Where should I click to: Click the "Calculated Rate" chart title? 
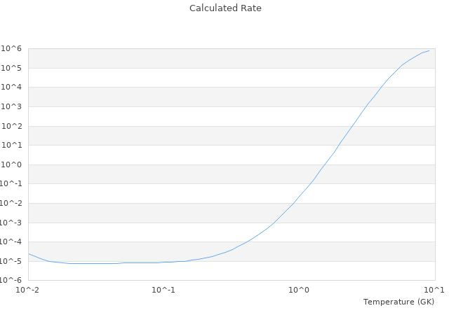(x=224, y=8)
